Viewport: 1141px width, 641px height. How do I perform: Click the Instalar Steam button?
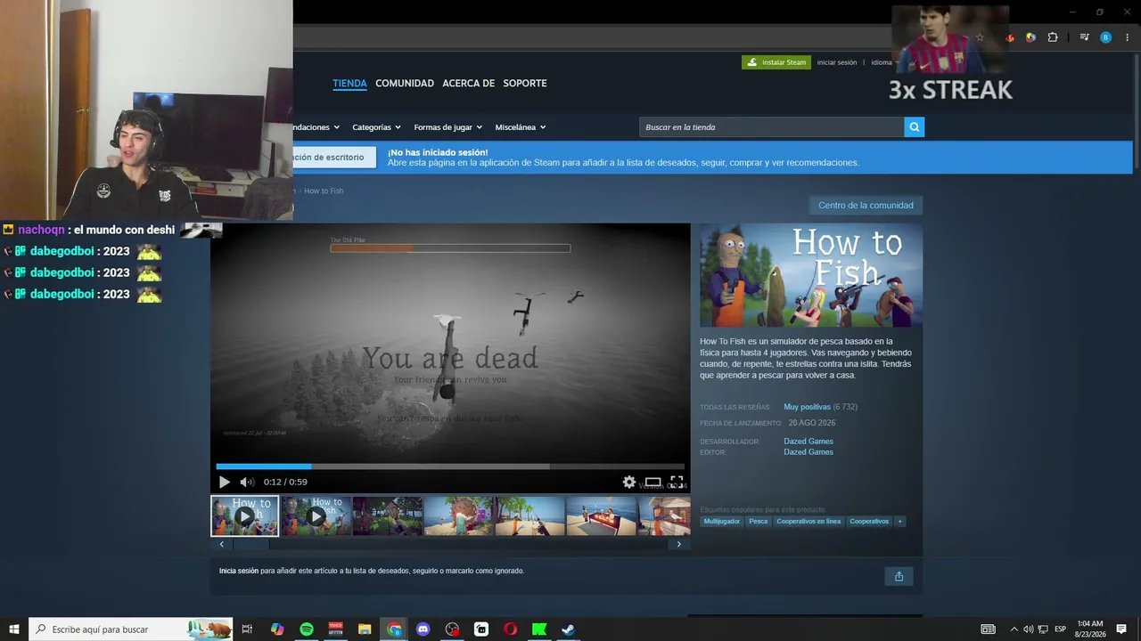[776, 62]
